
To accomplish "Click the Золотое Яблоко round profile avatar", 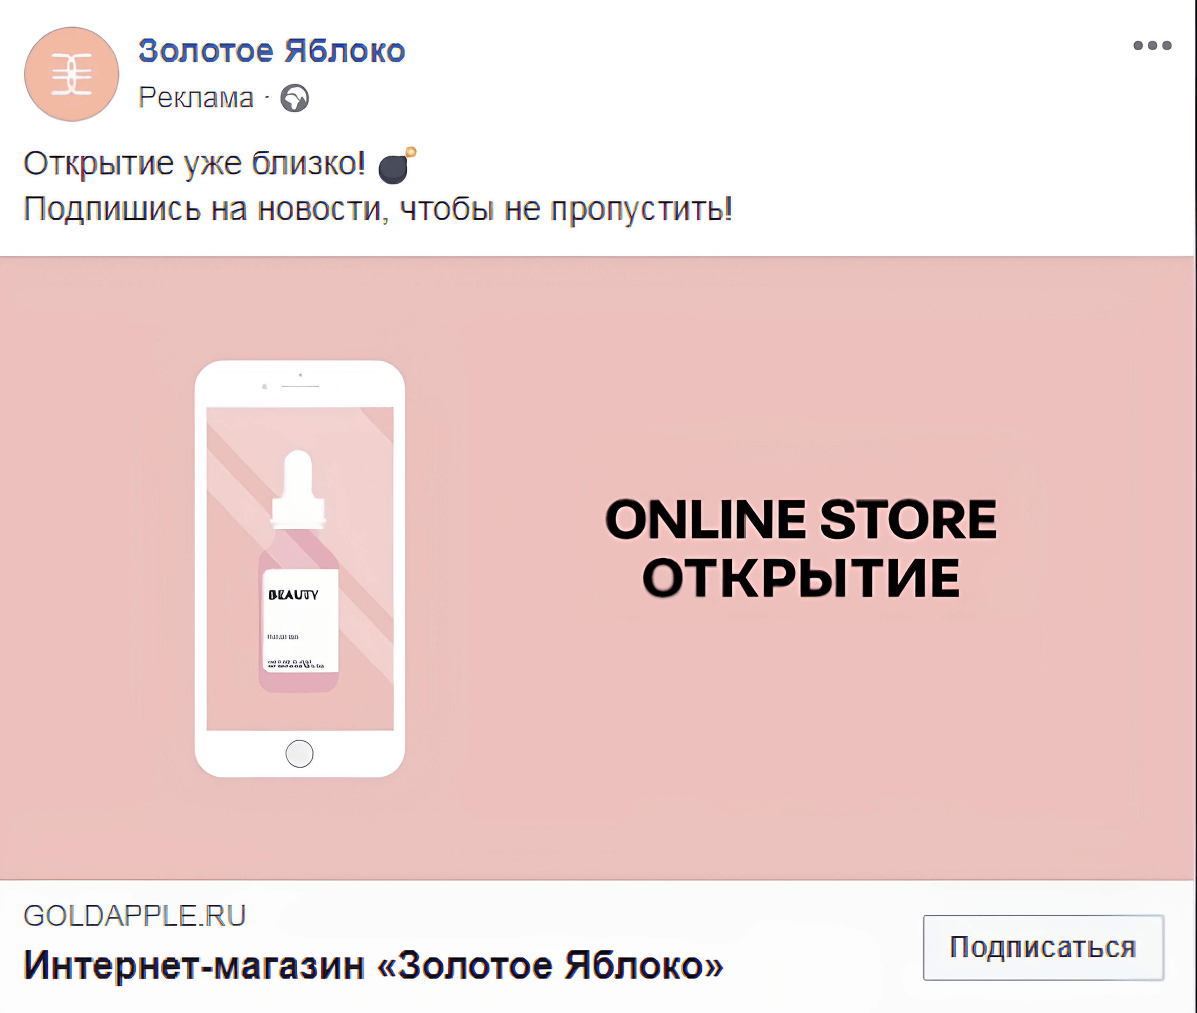I will pyautogui.click(x=72, y=74).
